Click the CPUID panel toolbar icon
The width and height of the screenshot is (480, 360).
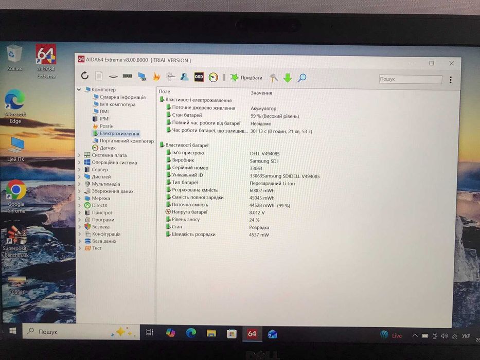pyautogui.click(x=170, y=77)
